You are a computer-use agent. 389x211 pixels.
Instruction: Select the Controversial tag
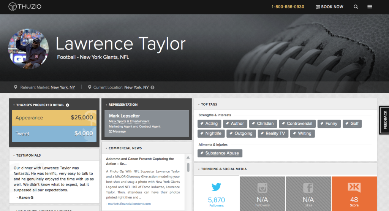tap(297, 124)
